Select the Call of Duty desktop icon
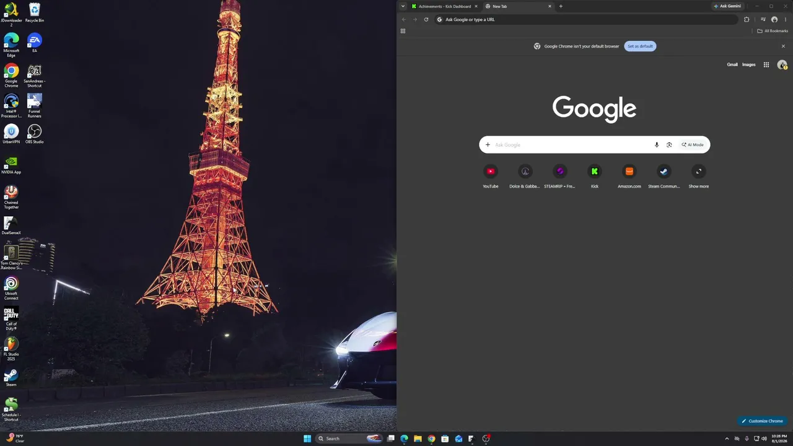 pos(11,318)
